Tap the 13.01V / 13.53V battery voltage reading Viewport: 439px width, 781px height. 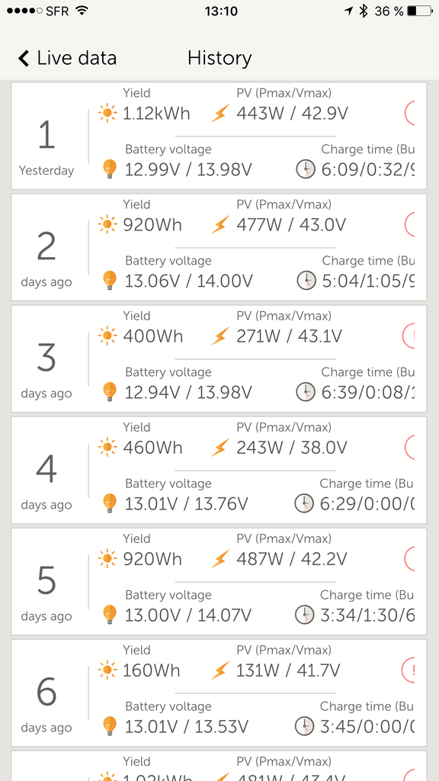point(186,726)
